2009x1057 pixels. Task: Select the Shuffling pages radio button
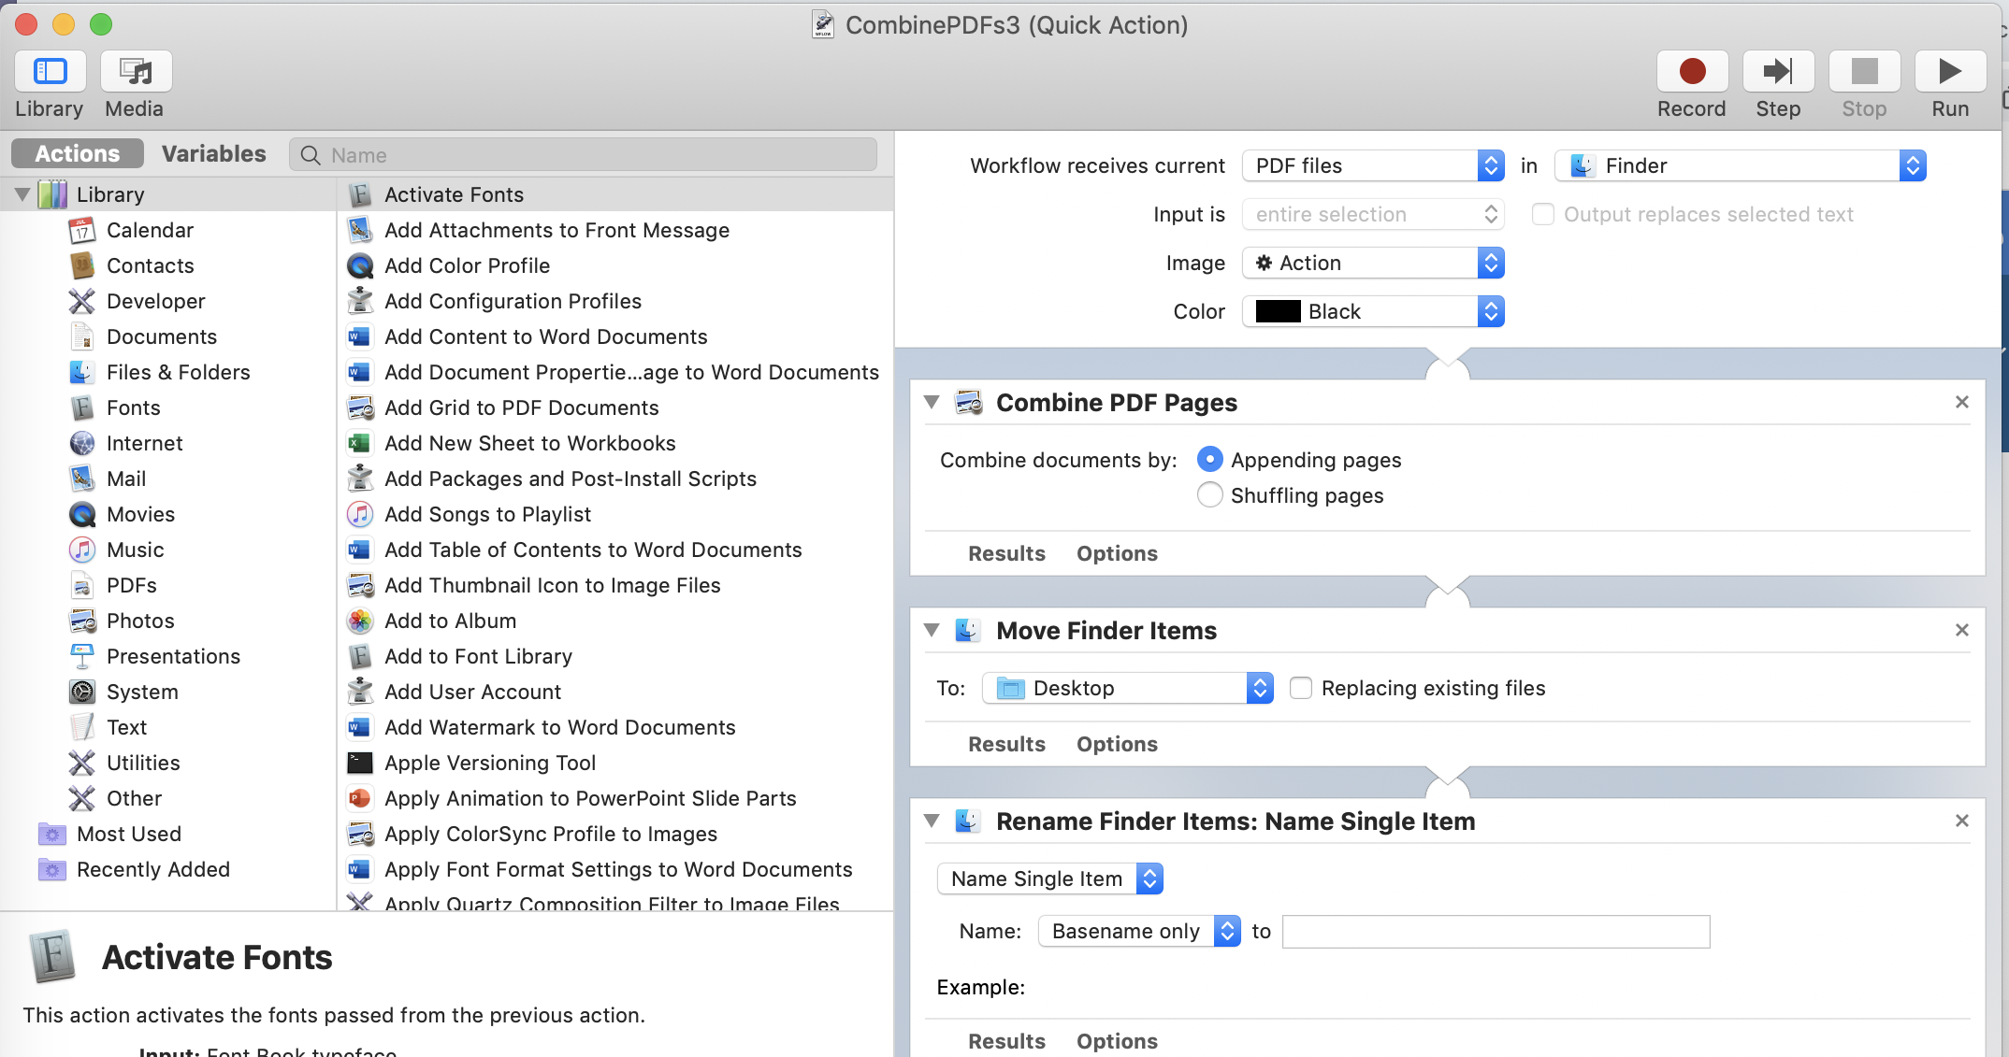(x=1209, y=495)
